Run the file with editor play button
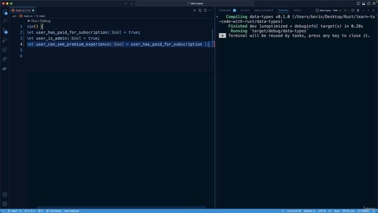378x213 pixels. point(195,11)
